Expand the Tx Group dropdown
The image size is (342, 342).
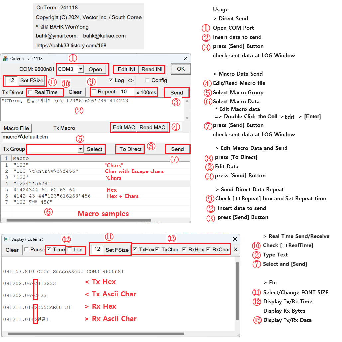pos(81,149)
